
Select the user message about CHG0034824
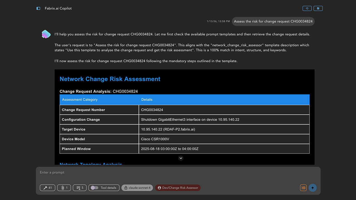coord(273,21)
